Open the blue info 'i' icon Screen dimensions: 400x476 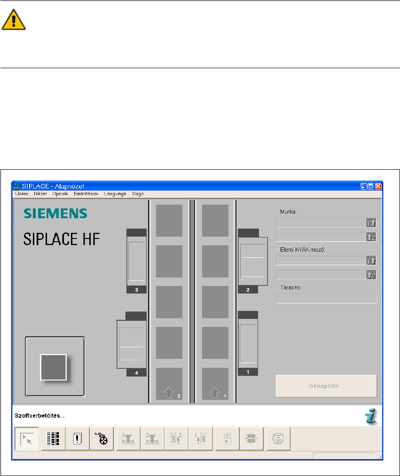coord(371,416)
